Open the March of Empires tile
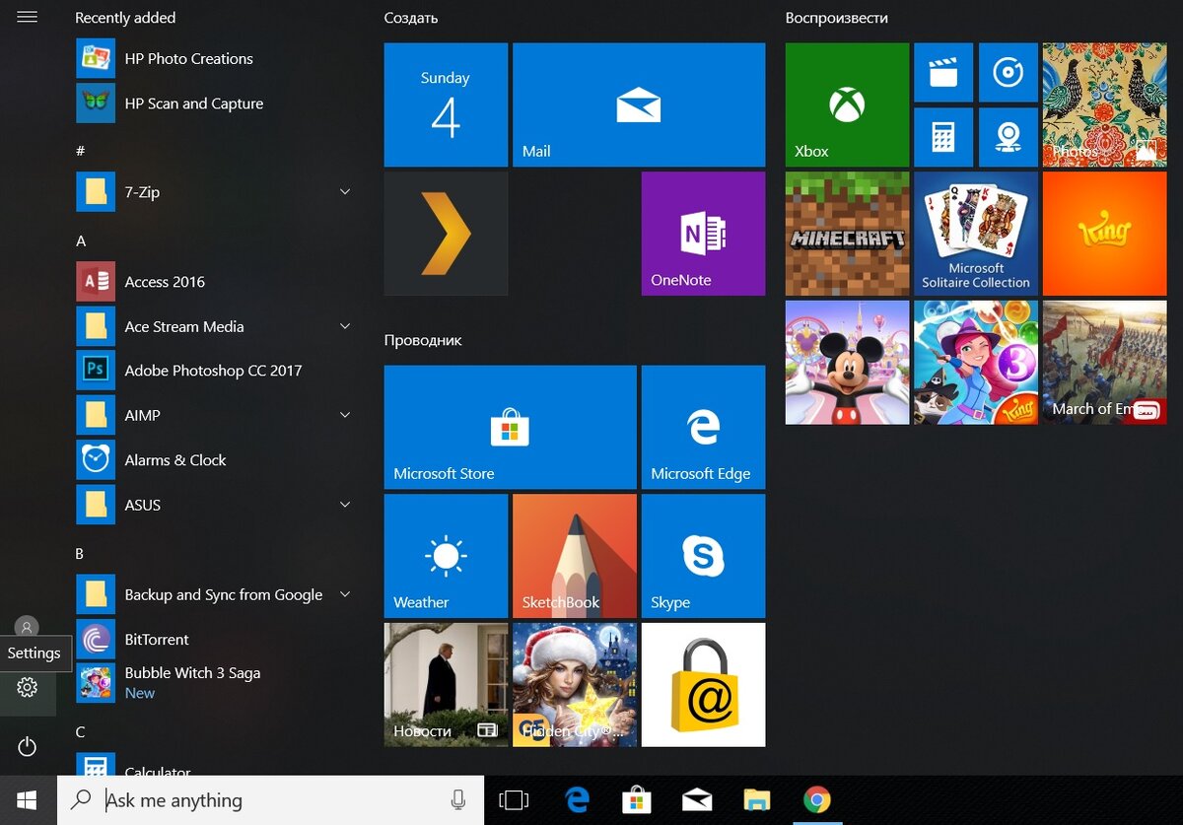Image resolution: width=1183 pixels, height=825 pixels. (1104, 363)
